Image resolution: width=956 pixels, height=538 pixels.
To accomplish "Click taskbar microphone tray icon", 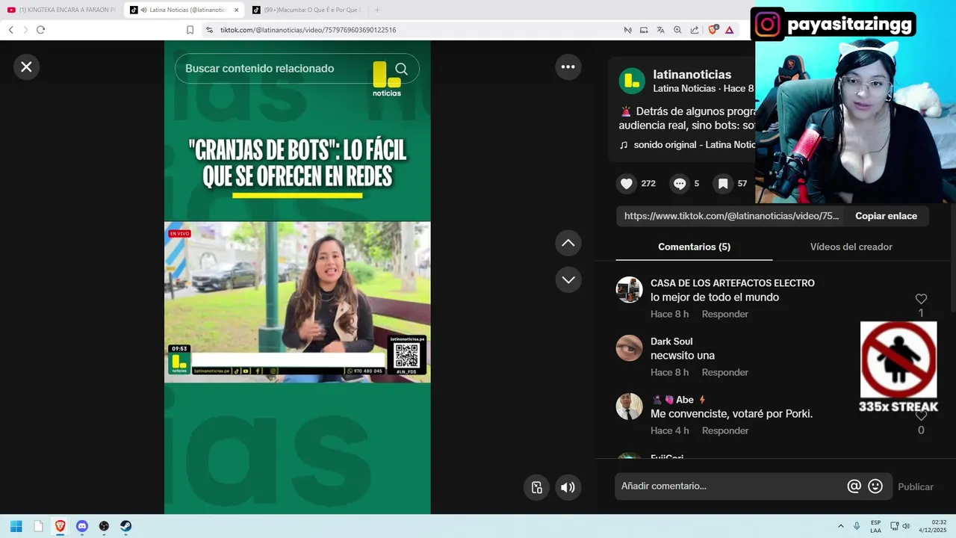I will pyautogui.click(x=857, y=526).
